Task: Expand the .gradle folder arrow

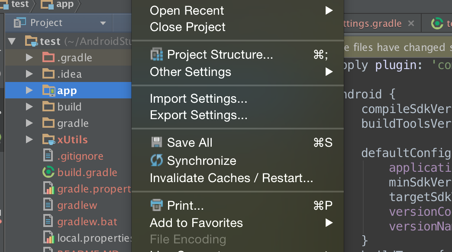Action: pyautogui.click(x=29, y=57)
